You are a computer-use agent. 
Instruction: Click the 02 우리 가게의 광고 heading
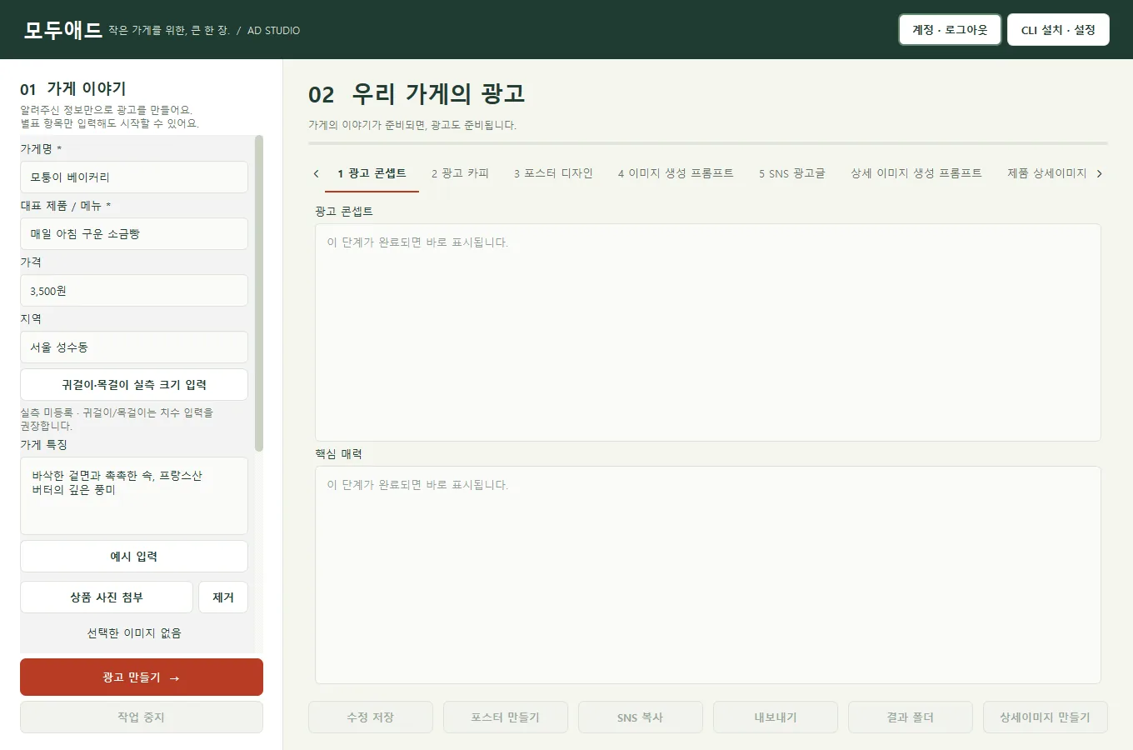[417, 93]
